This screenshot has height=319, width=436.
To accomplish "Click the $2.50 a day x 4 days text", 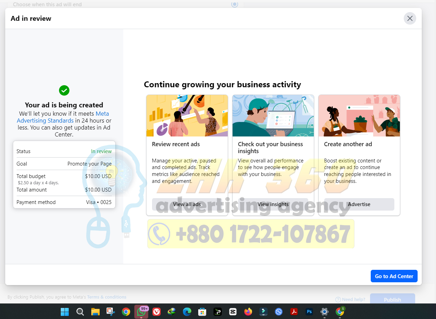I will coord(38,183).
